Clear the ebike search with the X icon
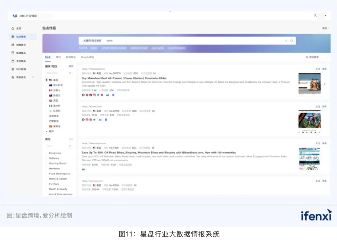Screen dimensions: 337x245 click(x=286, y=41)
